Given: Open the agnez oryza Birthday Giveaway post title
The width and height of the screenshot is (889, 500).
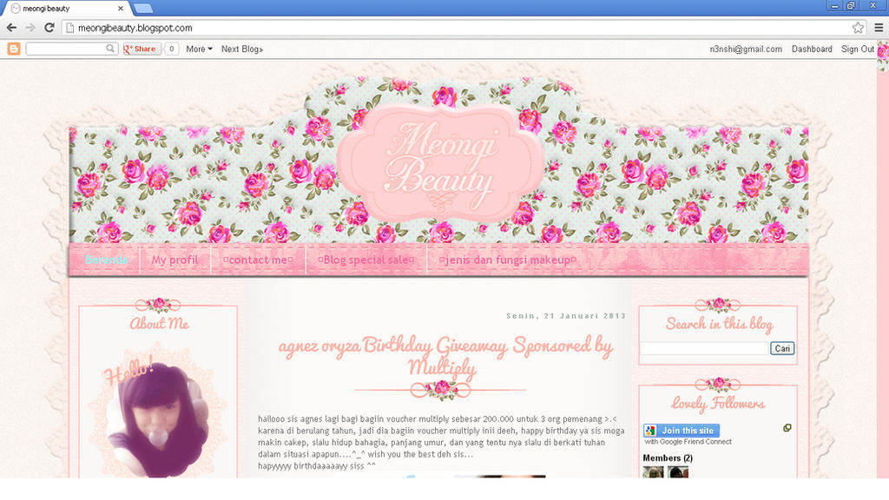Looking at the screenshot, I should tap(445, 356).
